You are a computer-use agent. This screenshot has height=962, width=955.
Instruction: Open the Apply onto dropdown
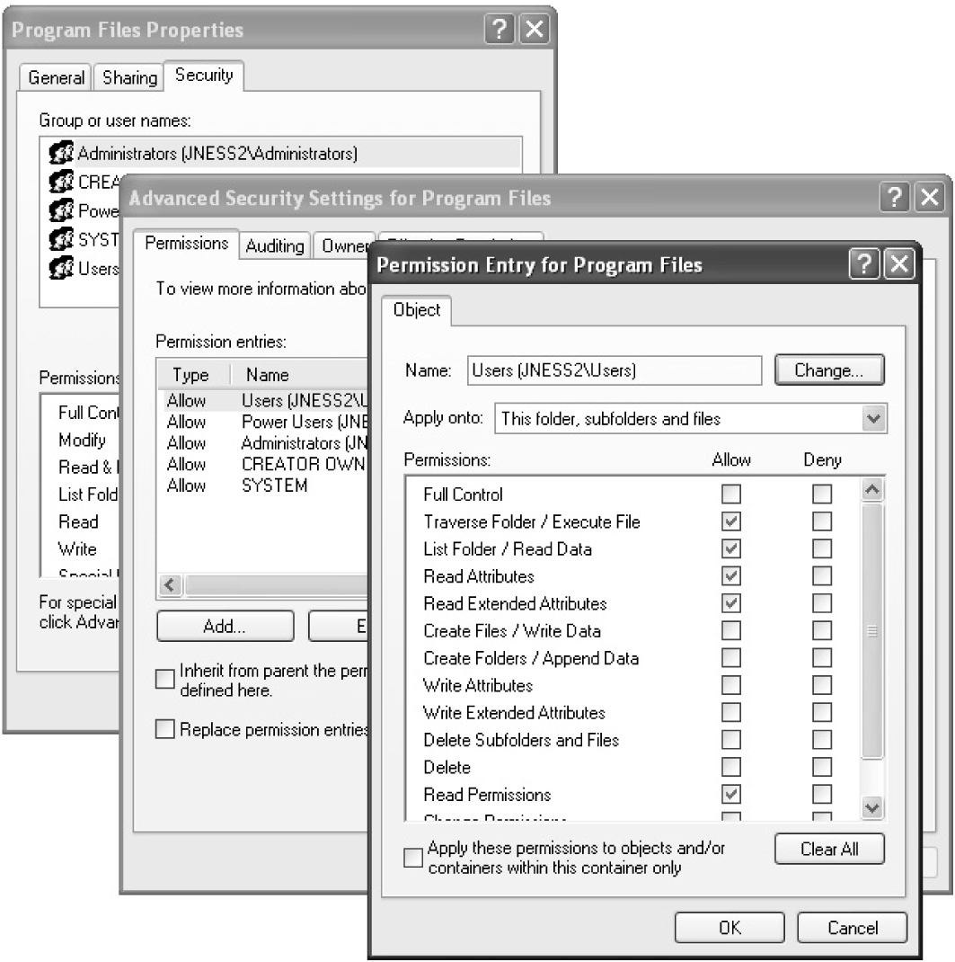pyautogui.click(x=873, y=419)
